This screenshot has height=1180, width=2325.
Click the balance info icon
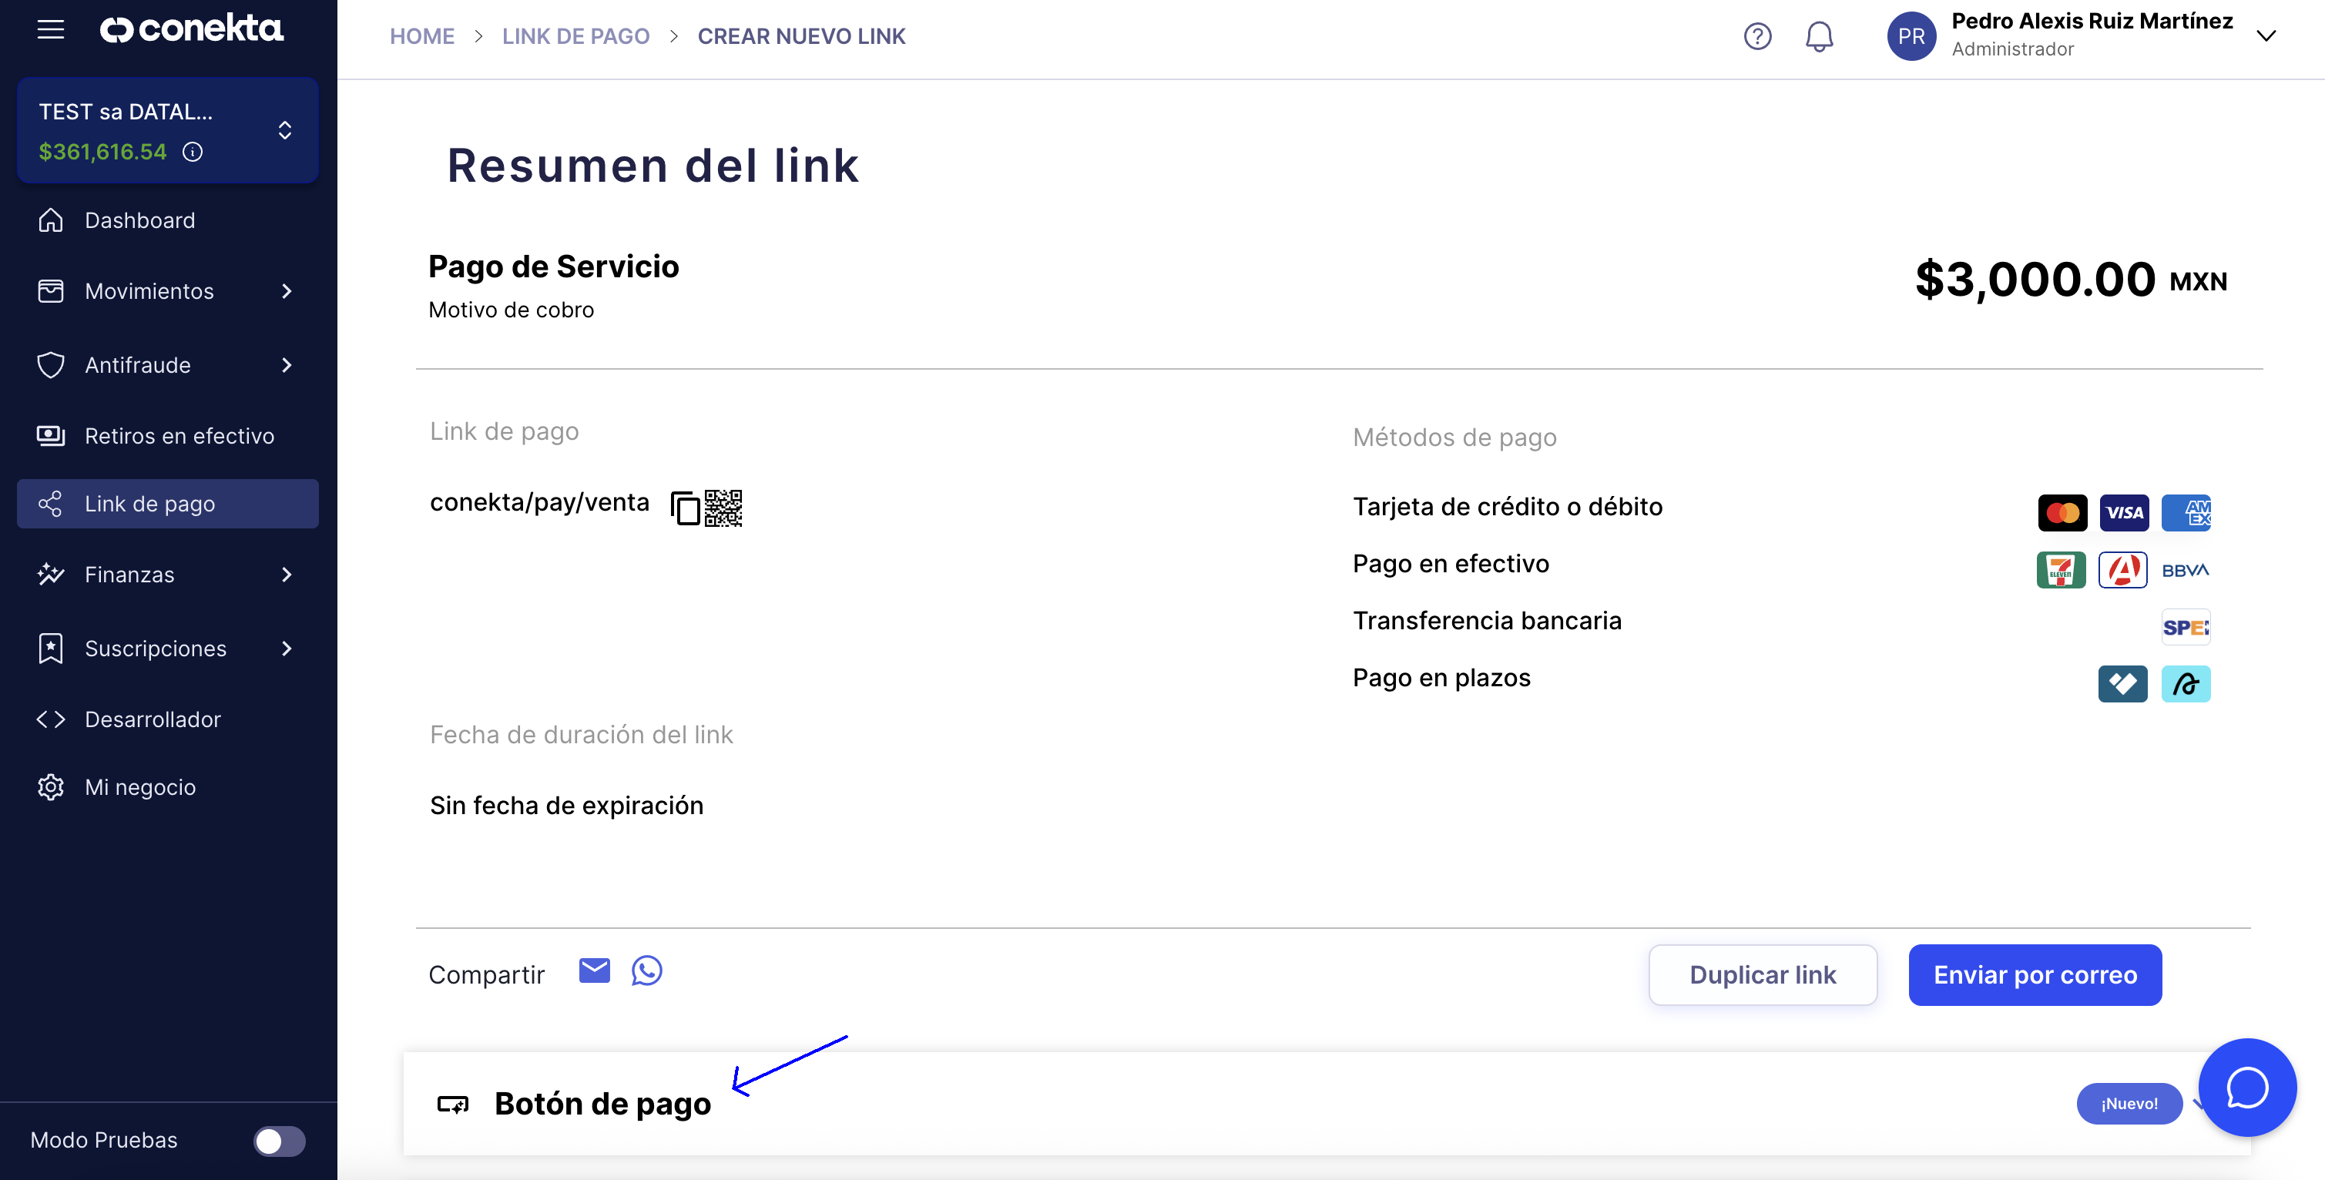(x=193, y=152)
